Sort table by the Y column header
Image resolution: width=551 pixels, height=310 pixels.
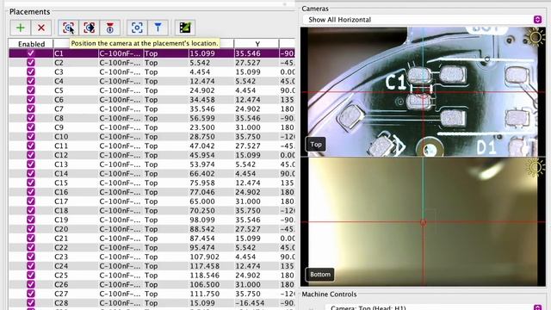[x=257, y=44]
